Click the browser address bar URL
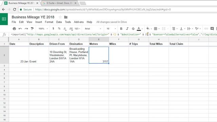The width and height of the screenshot is (217, 122). [x=103, y=9]
